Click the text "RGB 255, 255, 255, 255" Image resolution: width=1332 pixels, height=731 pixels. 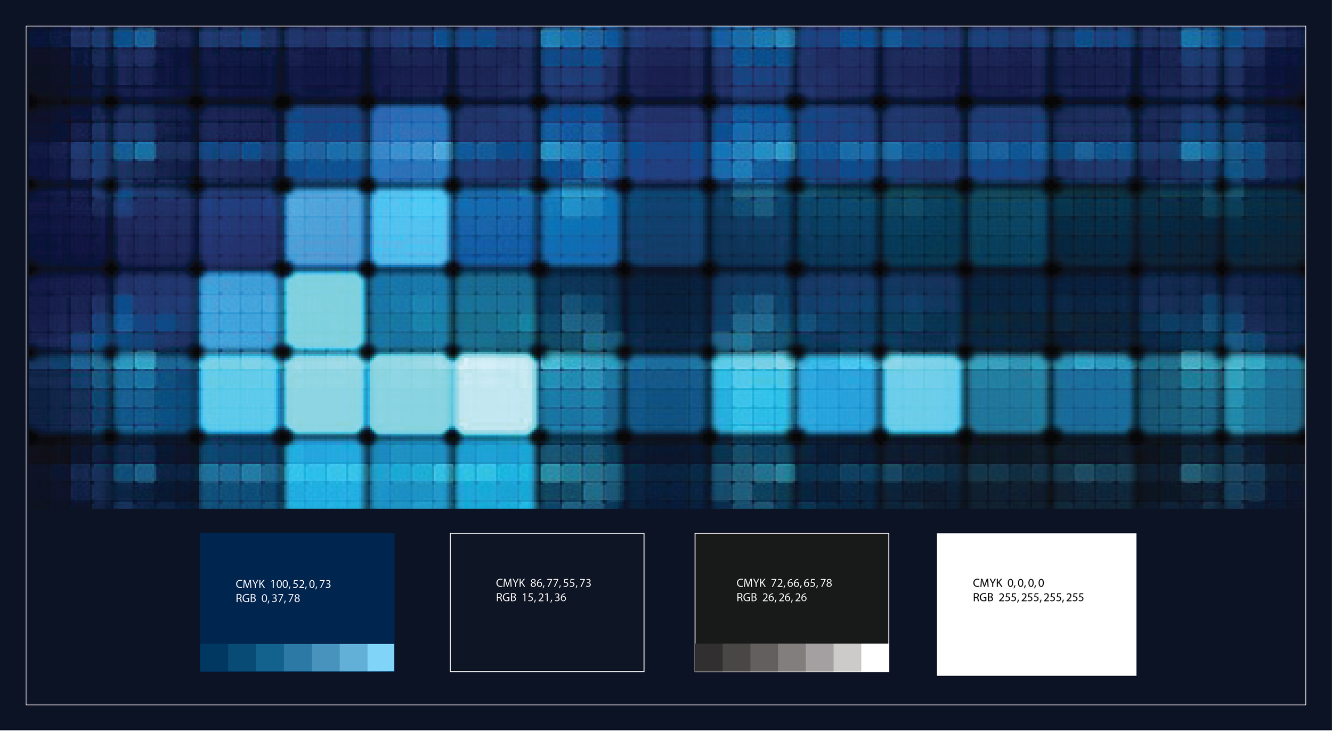click(1028, 597)
